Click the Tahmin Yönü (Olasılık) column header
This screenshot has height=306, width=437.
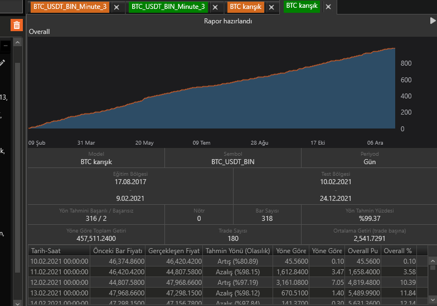237,251
